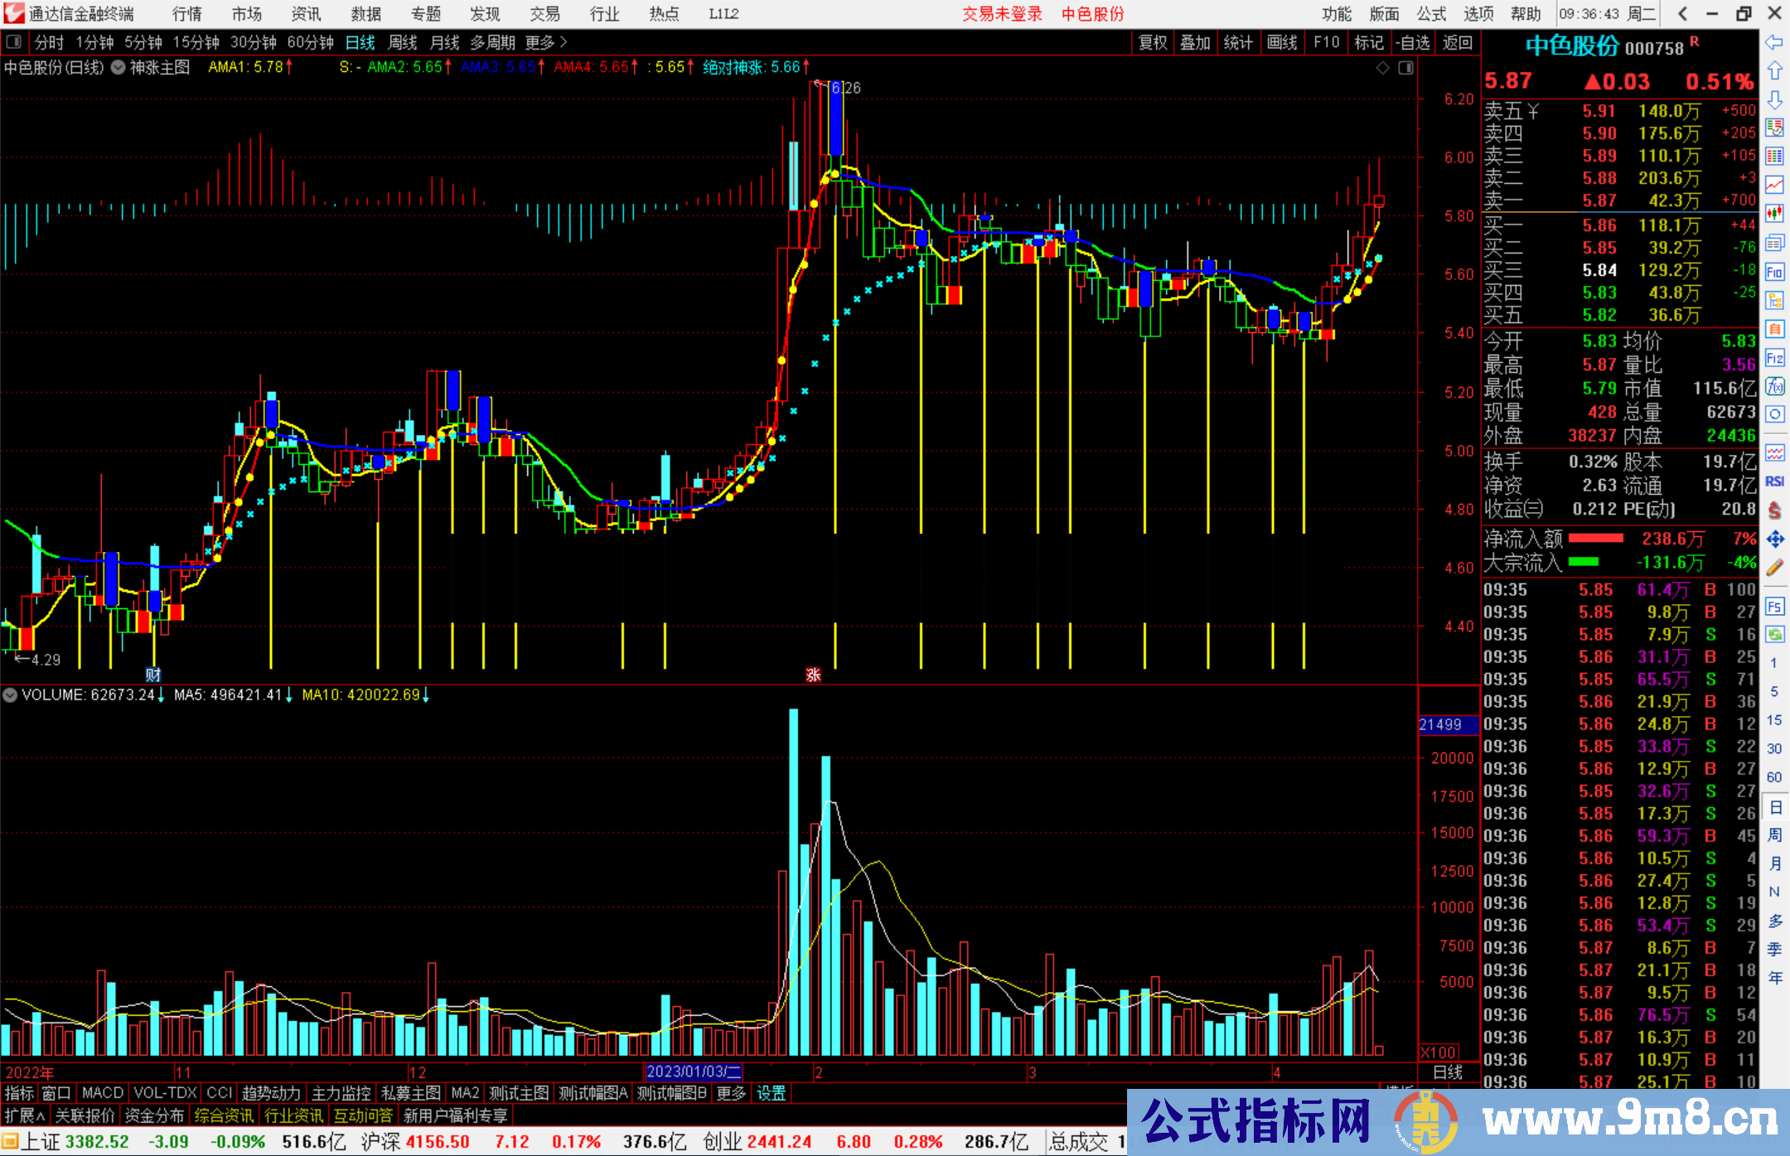Screen dimensions: 1790x1156
Task: Click the candlestick chart sidebar icon
Action: [1774, 214]
